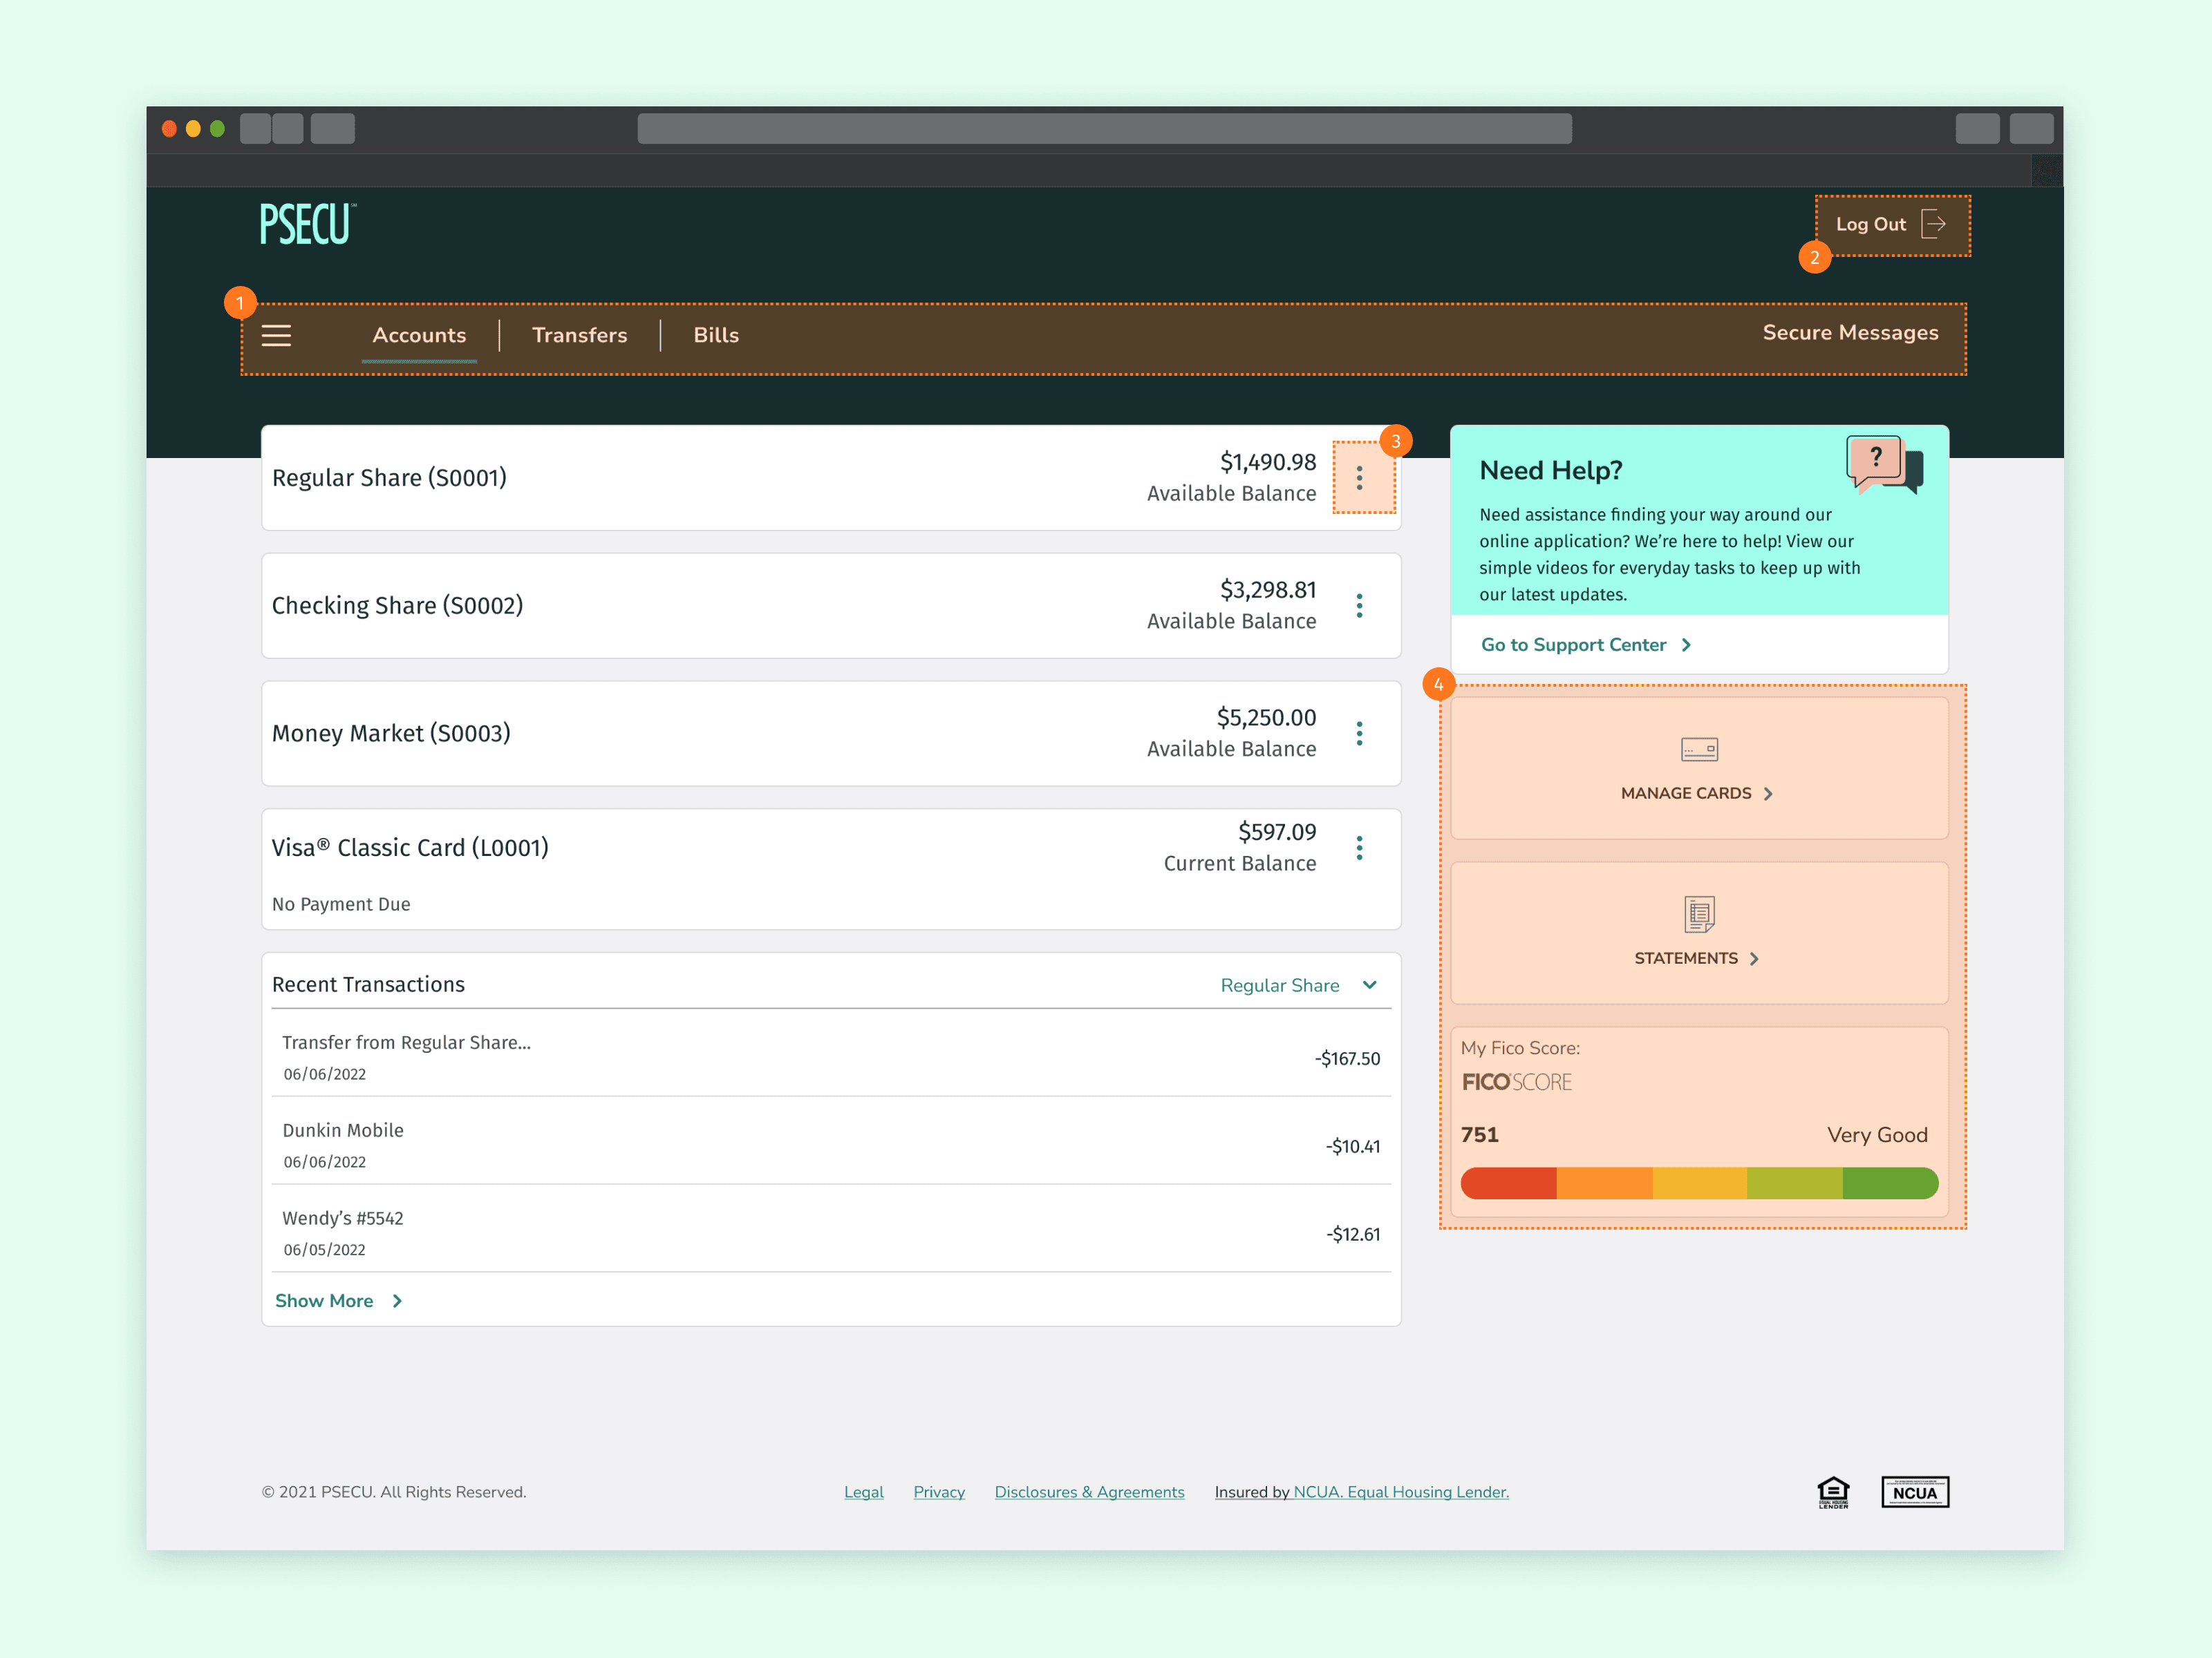Click the FICO Score logo
Image resolution: width=2212 pixels, height=1658 pixels.
(1517, 1083)
